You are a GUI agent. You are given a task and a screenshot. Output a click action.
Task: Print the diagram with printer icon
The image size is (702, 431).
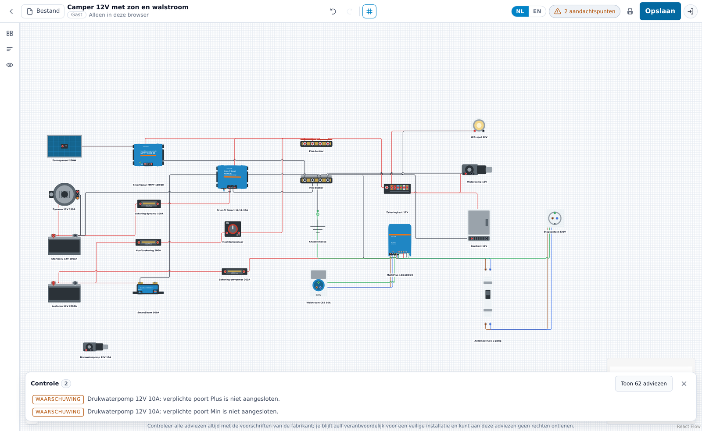point(630,11)
